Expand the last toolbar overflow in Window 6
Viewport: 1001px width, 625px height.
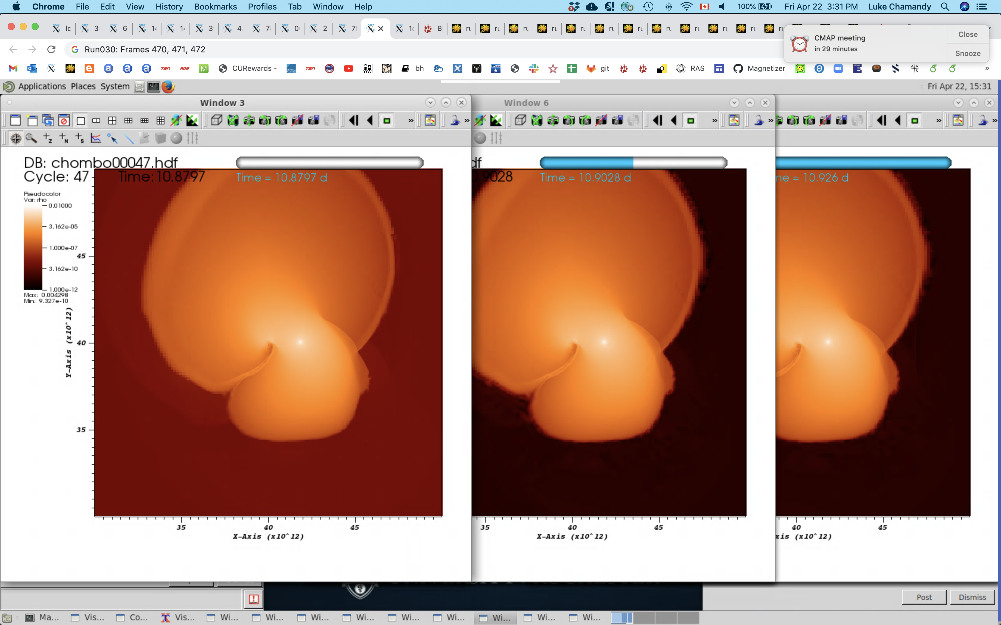(x=771, y=121)
